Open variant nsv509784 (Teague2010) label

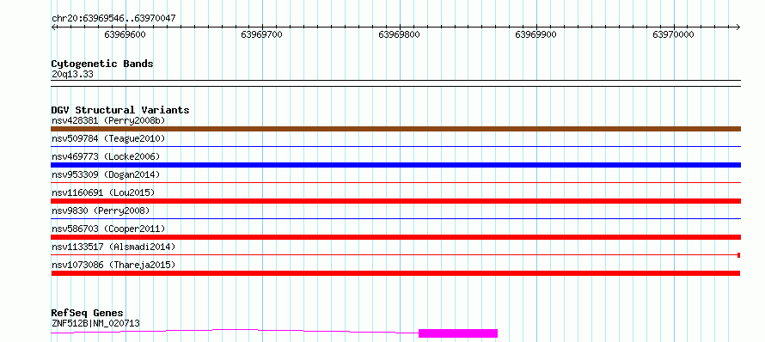(108, 138)
